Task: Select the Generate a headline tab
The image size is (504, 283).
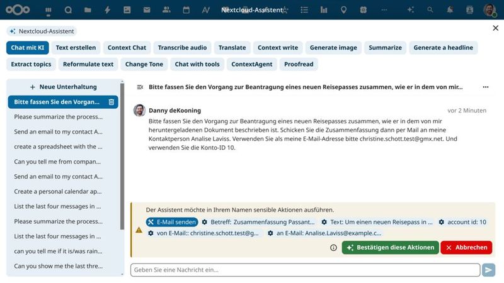Action: [444, 48]
